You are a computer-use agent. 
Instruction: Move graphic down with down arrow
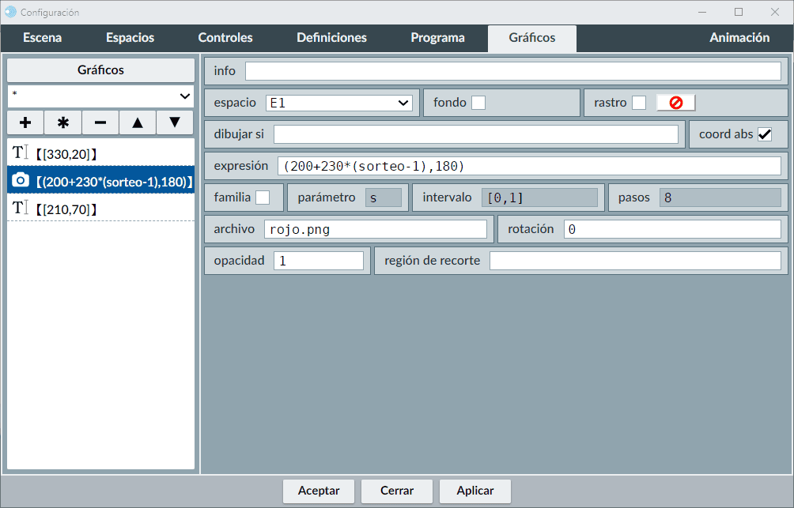(175, 122)
